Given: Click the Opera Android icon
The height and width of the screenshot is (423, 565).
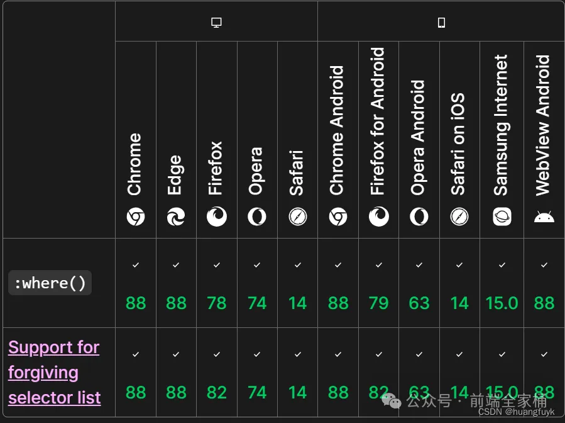Looking at the screenshot, I should click(x=419, y=217).
